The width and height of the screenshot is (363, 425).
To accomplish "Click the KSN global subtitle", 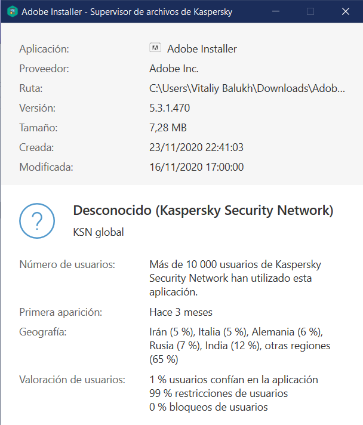I will point(98,232).
